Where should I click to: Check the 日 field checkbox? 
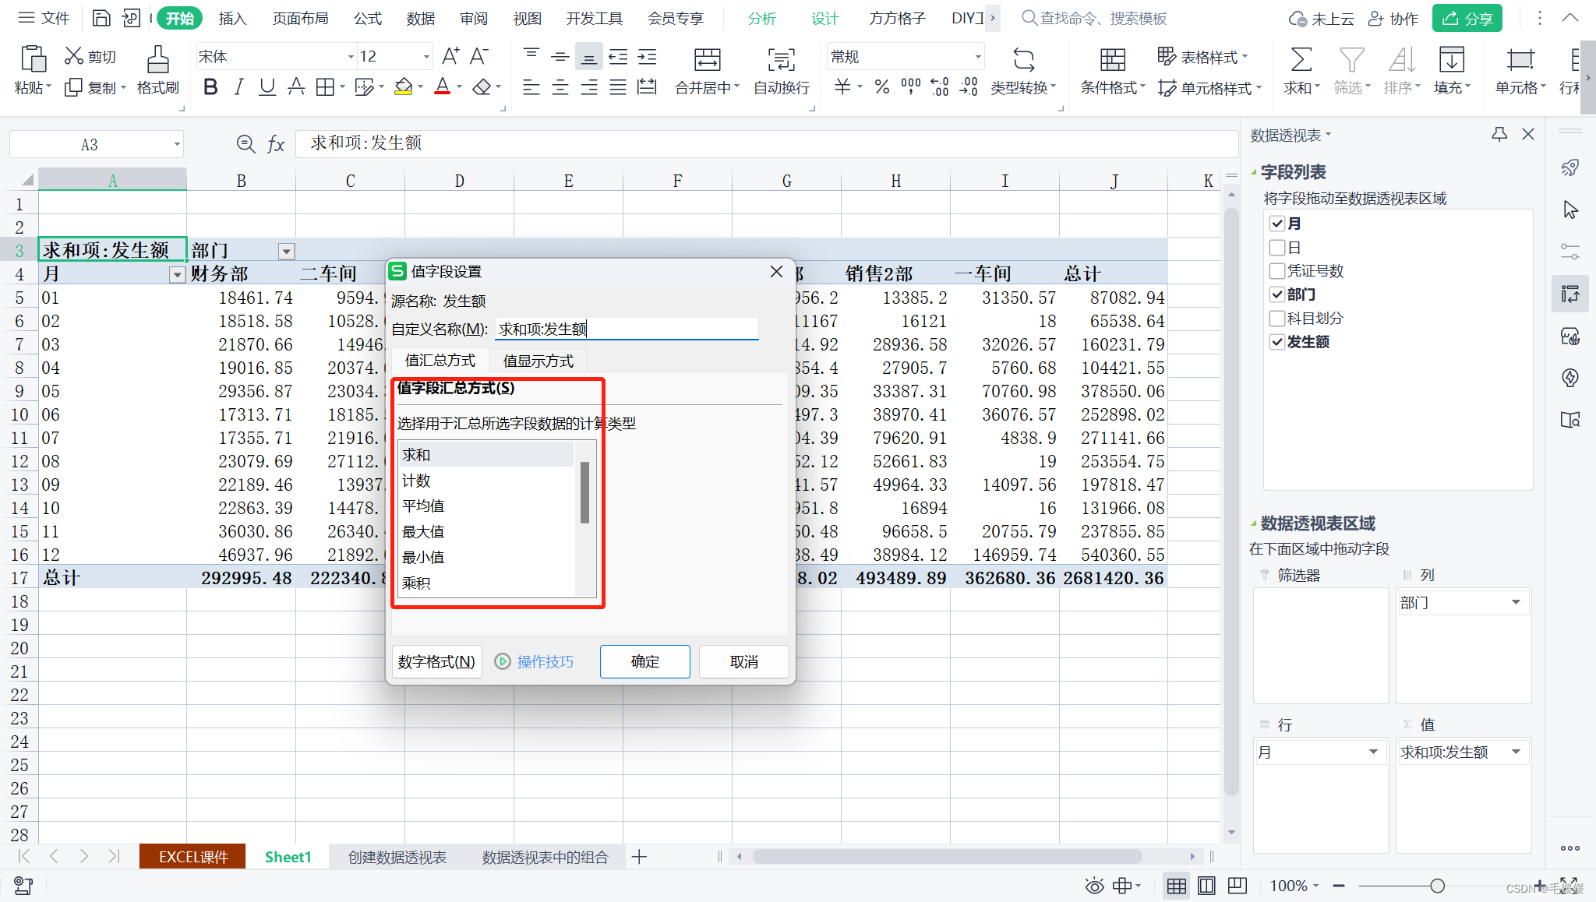pos(1276,248)
